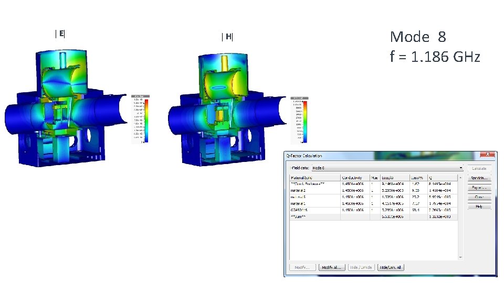Sort by Conductivity column header

pos(355,178)
